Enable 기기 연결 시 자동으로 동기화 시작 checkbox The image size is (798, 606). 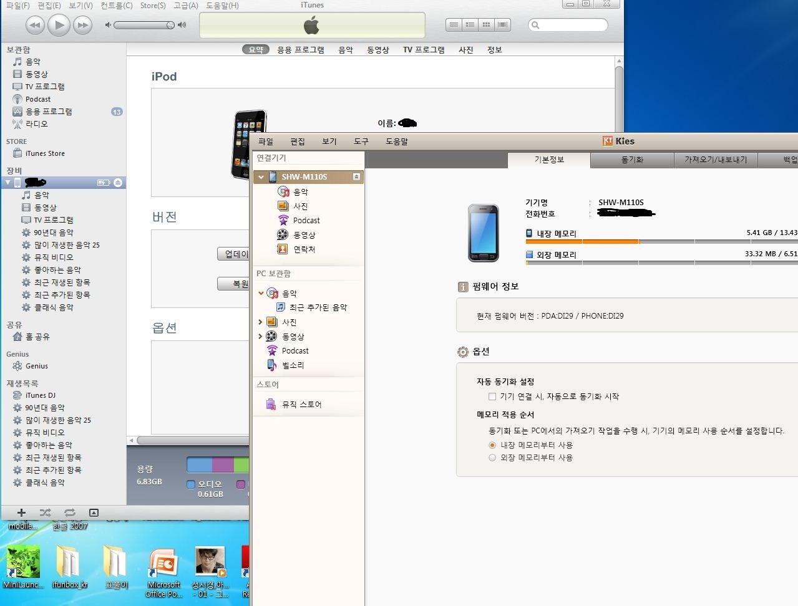click(492, 397)
